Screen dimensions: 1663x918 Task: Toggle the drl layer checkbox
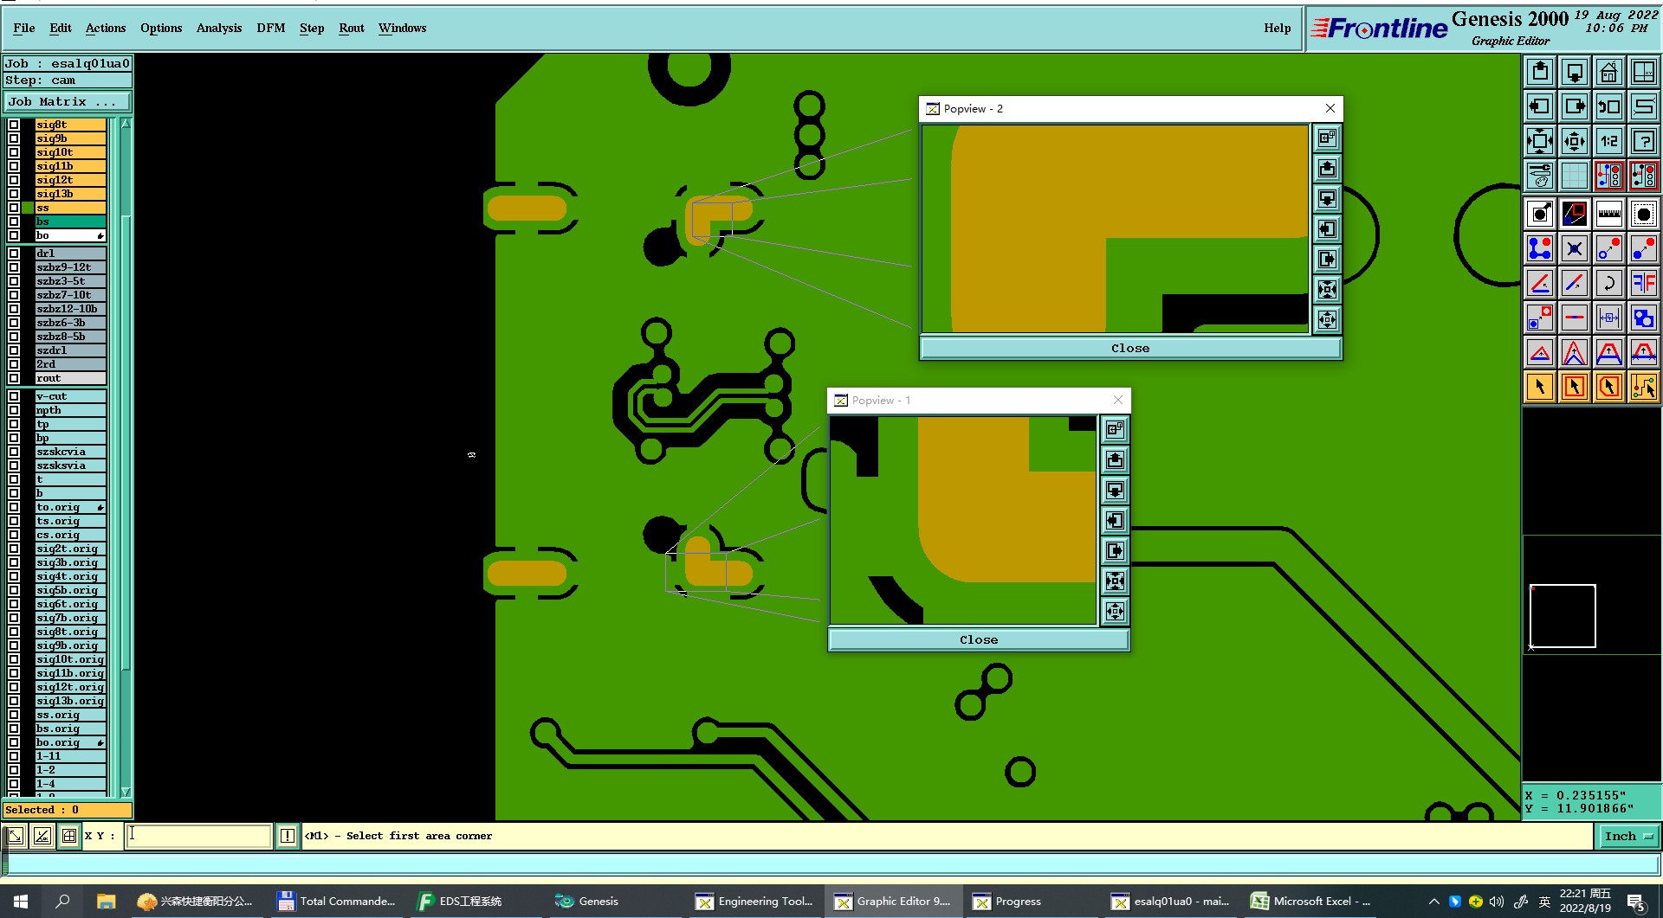[14, 254]
